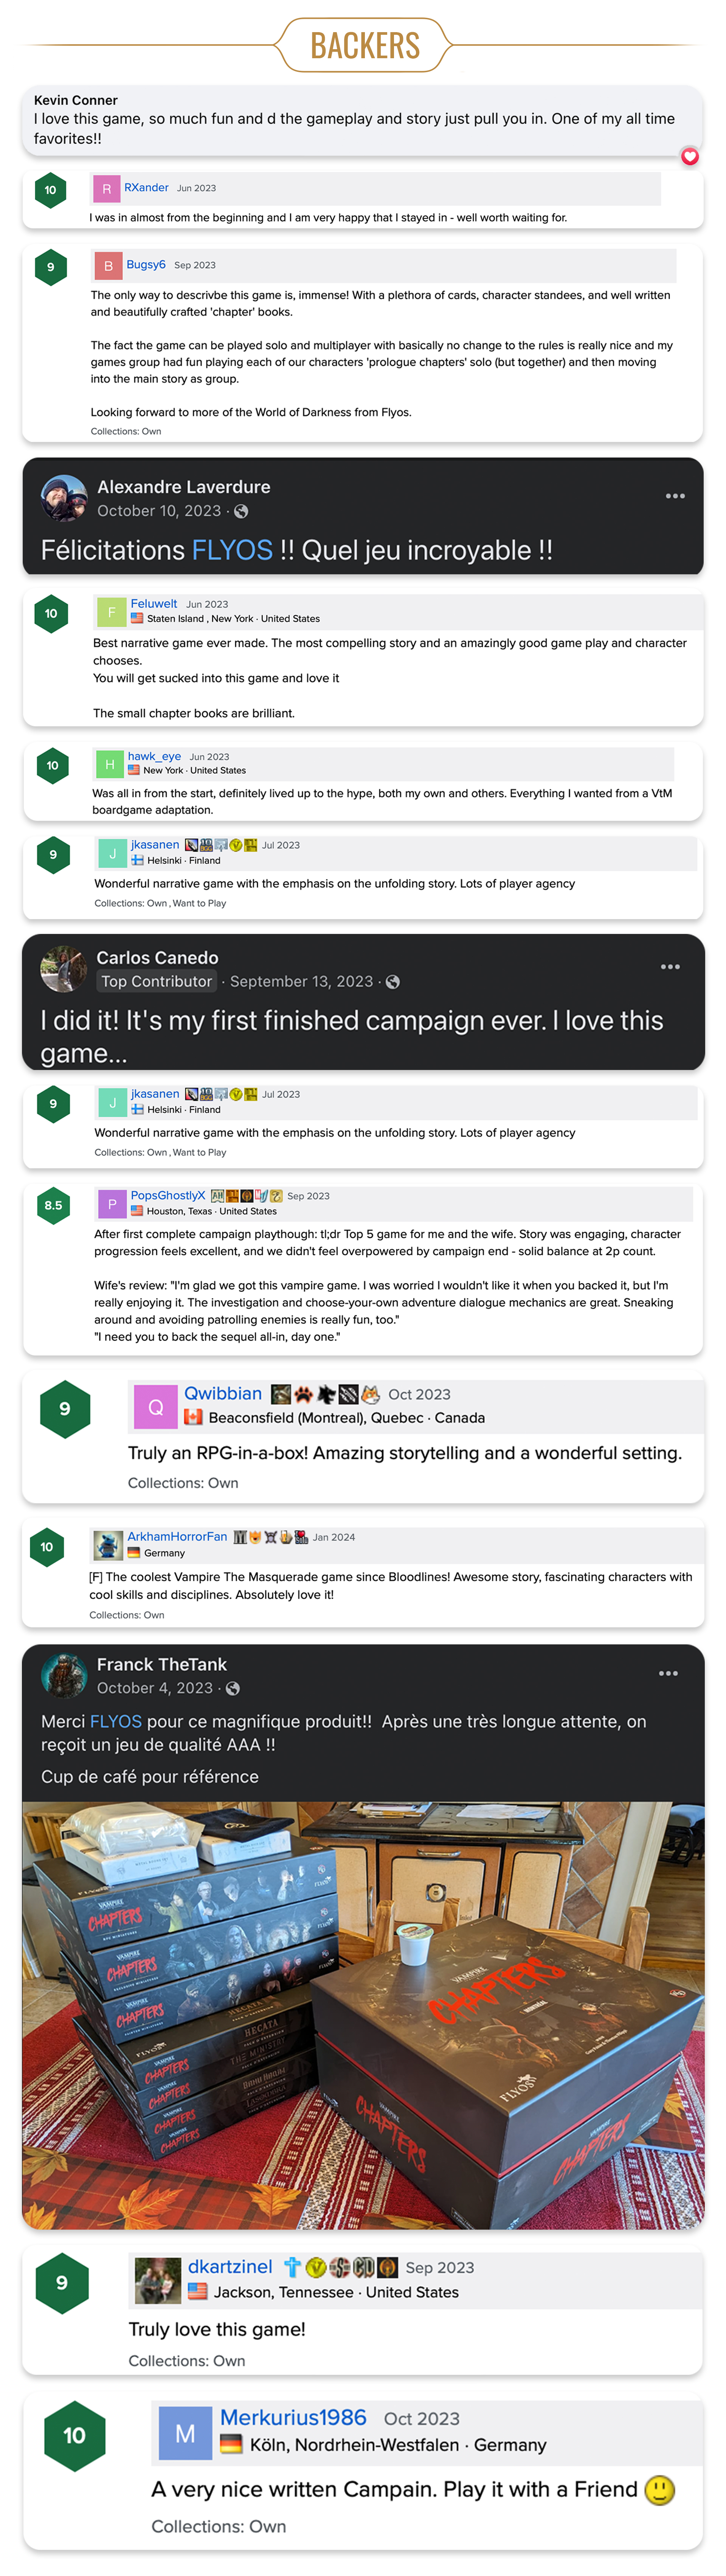Open the Merkurius1986 profile link

(293, 2417)
